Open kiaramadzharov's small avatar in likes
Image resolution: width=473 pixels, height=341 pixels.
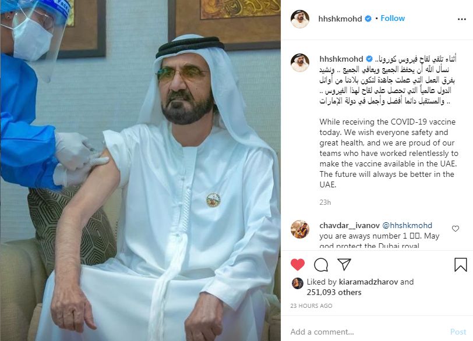tap(298, 283)
